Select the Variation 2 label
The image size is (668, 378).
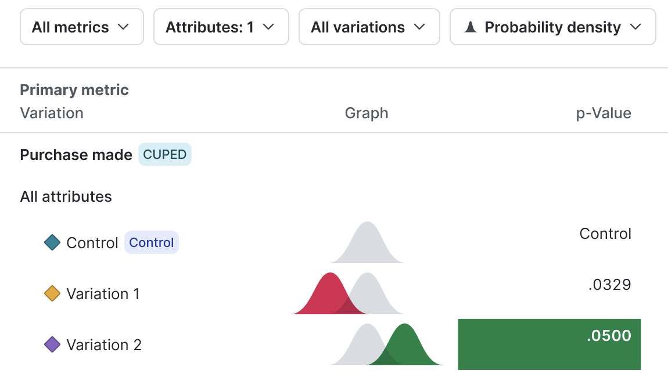click(103, 344)
